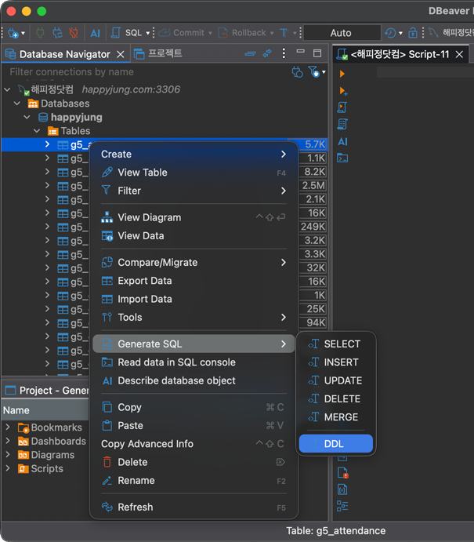Toggle the navigator filter funnel icon
The height and width of the screenshot is (542, 474).
[313, 72]
